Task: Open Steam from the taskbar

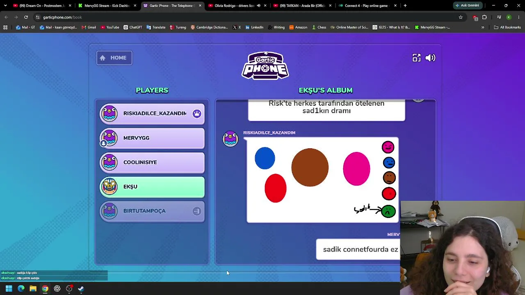Action: point(81,289)
